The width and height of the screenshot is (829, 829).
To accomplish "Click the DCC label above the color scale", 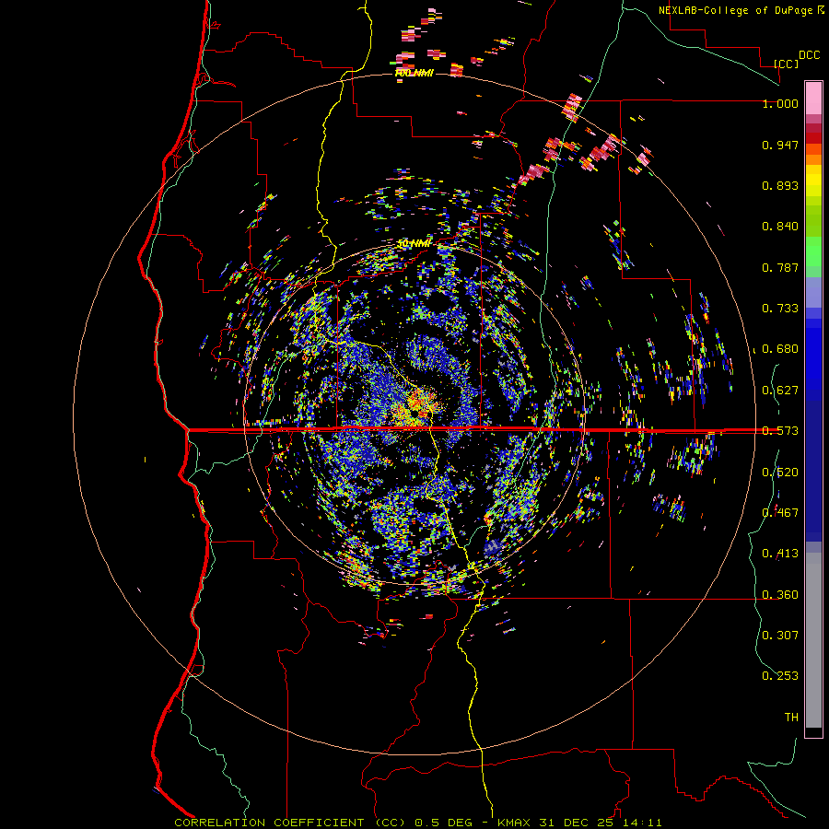I will [809, 55].
